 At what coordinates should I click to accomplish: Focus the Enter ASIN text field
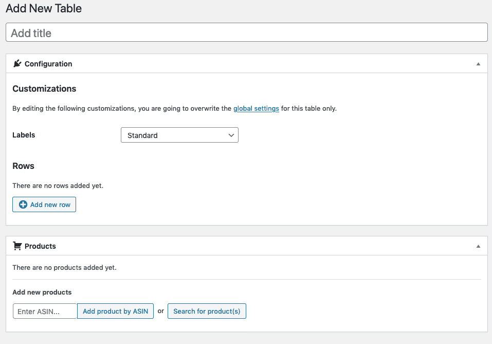point(45,311)
